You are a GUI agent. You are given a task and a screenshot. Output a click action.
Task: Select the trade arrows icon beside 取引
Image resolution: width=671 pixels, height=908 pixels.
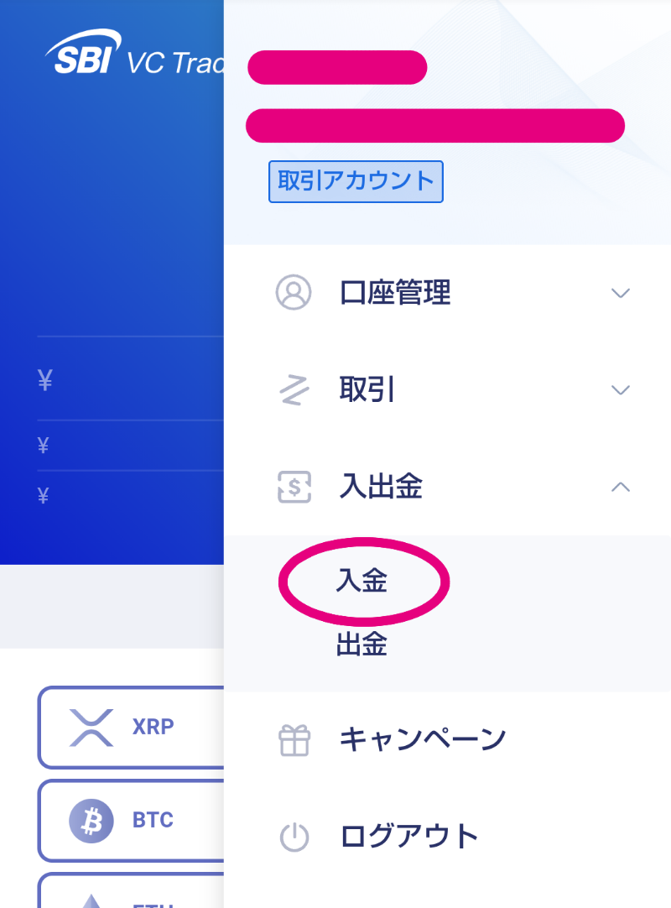tap(294, 389)
